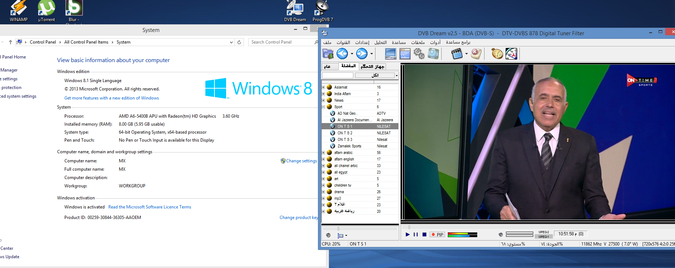Click the snapshot frame toolbar icon

433,54
